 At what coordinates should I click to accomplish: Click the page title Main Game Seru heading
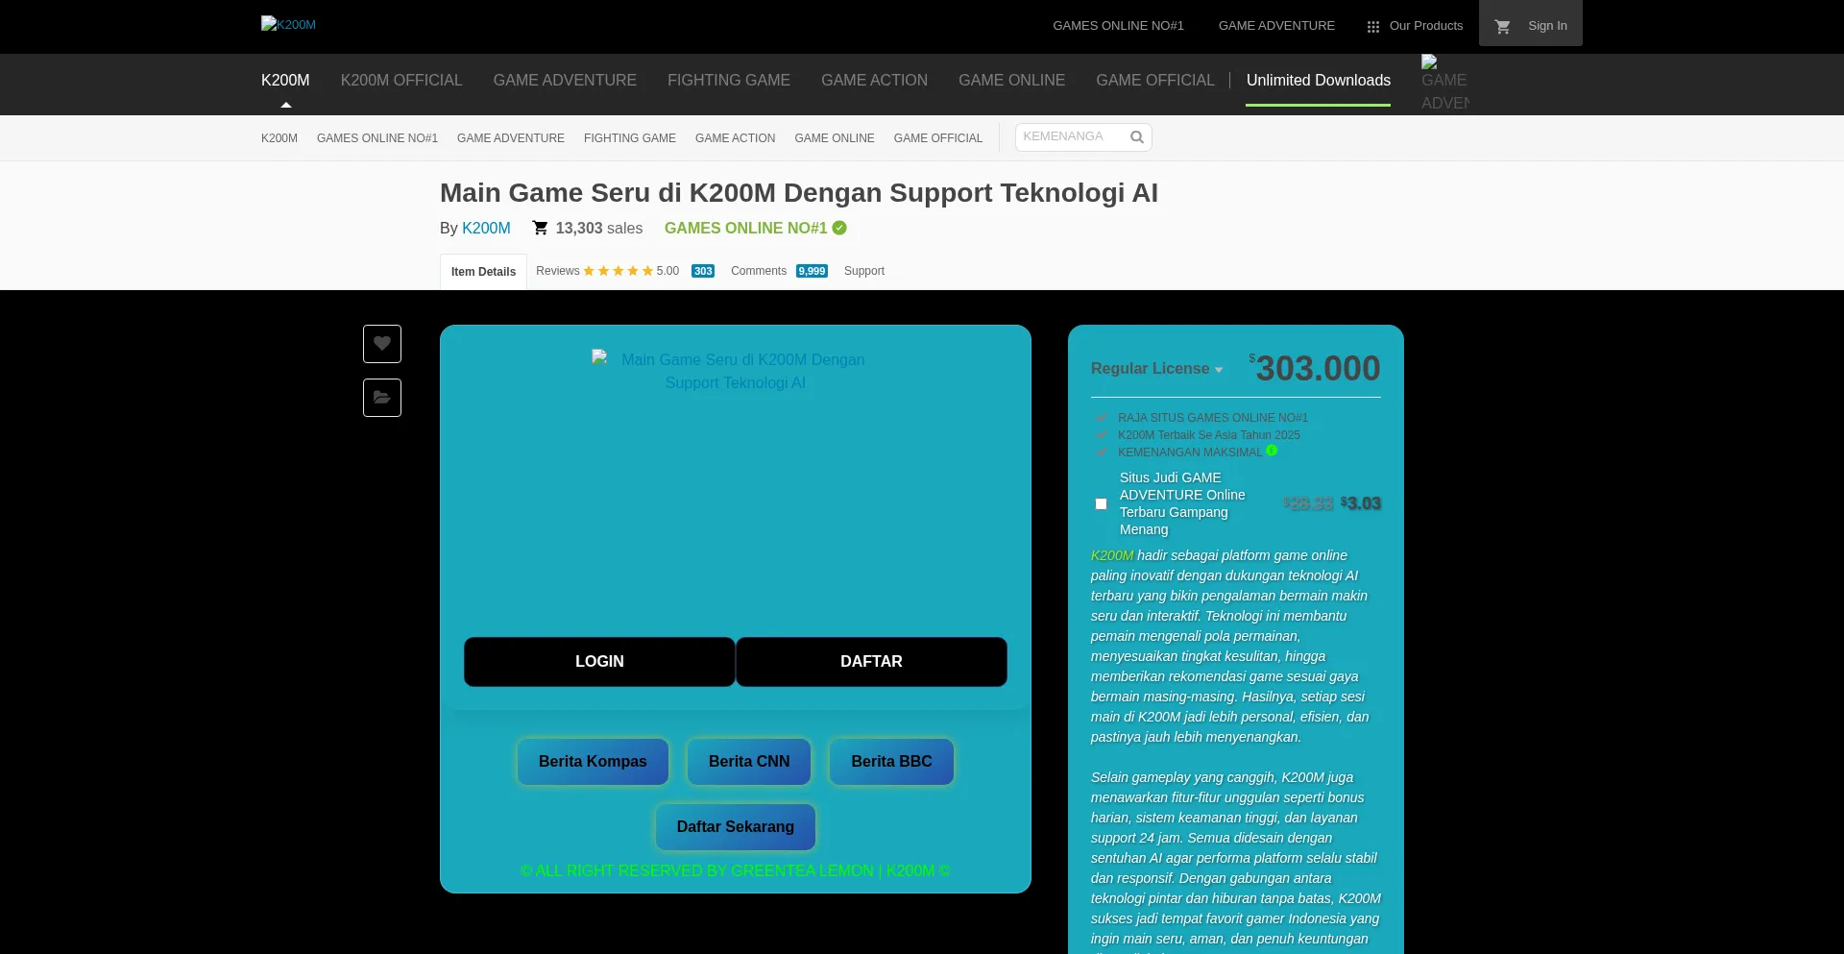[799, 193]
